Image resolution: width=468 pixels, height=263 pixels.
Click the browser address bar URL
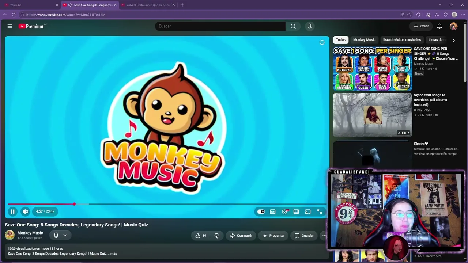[66, 15]
